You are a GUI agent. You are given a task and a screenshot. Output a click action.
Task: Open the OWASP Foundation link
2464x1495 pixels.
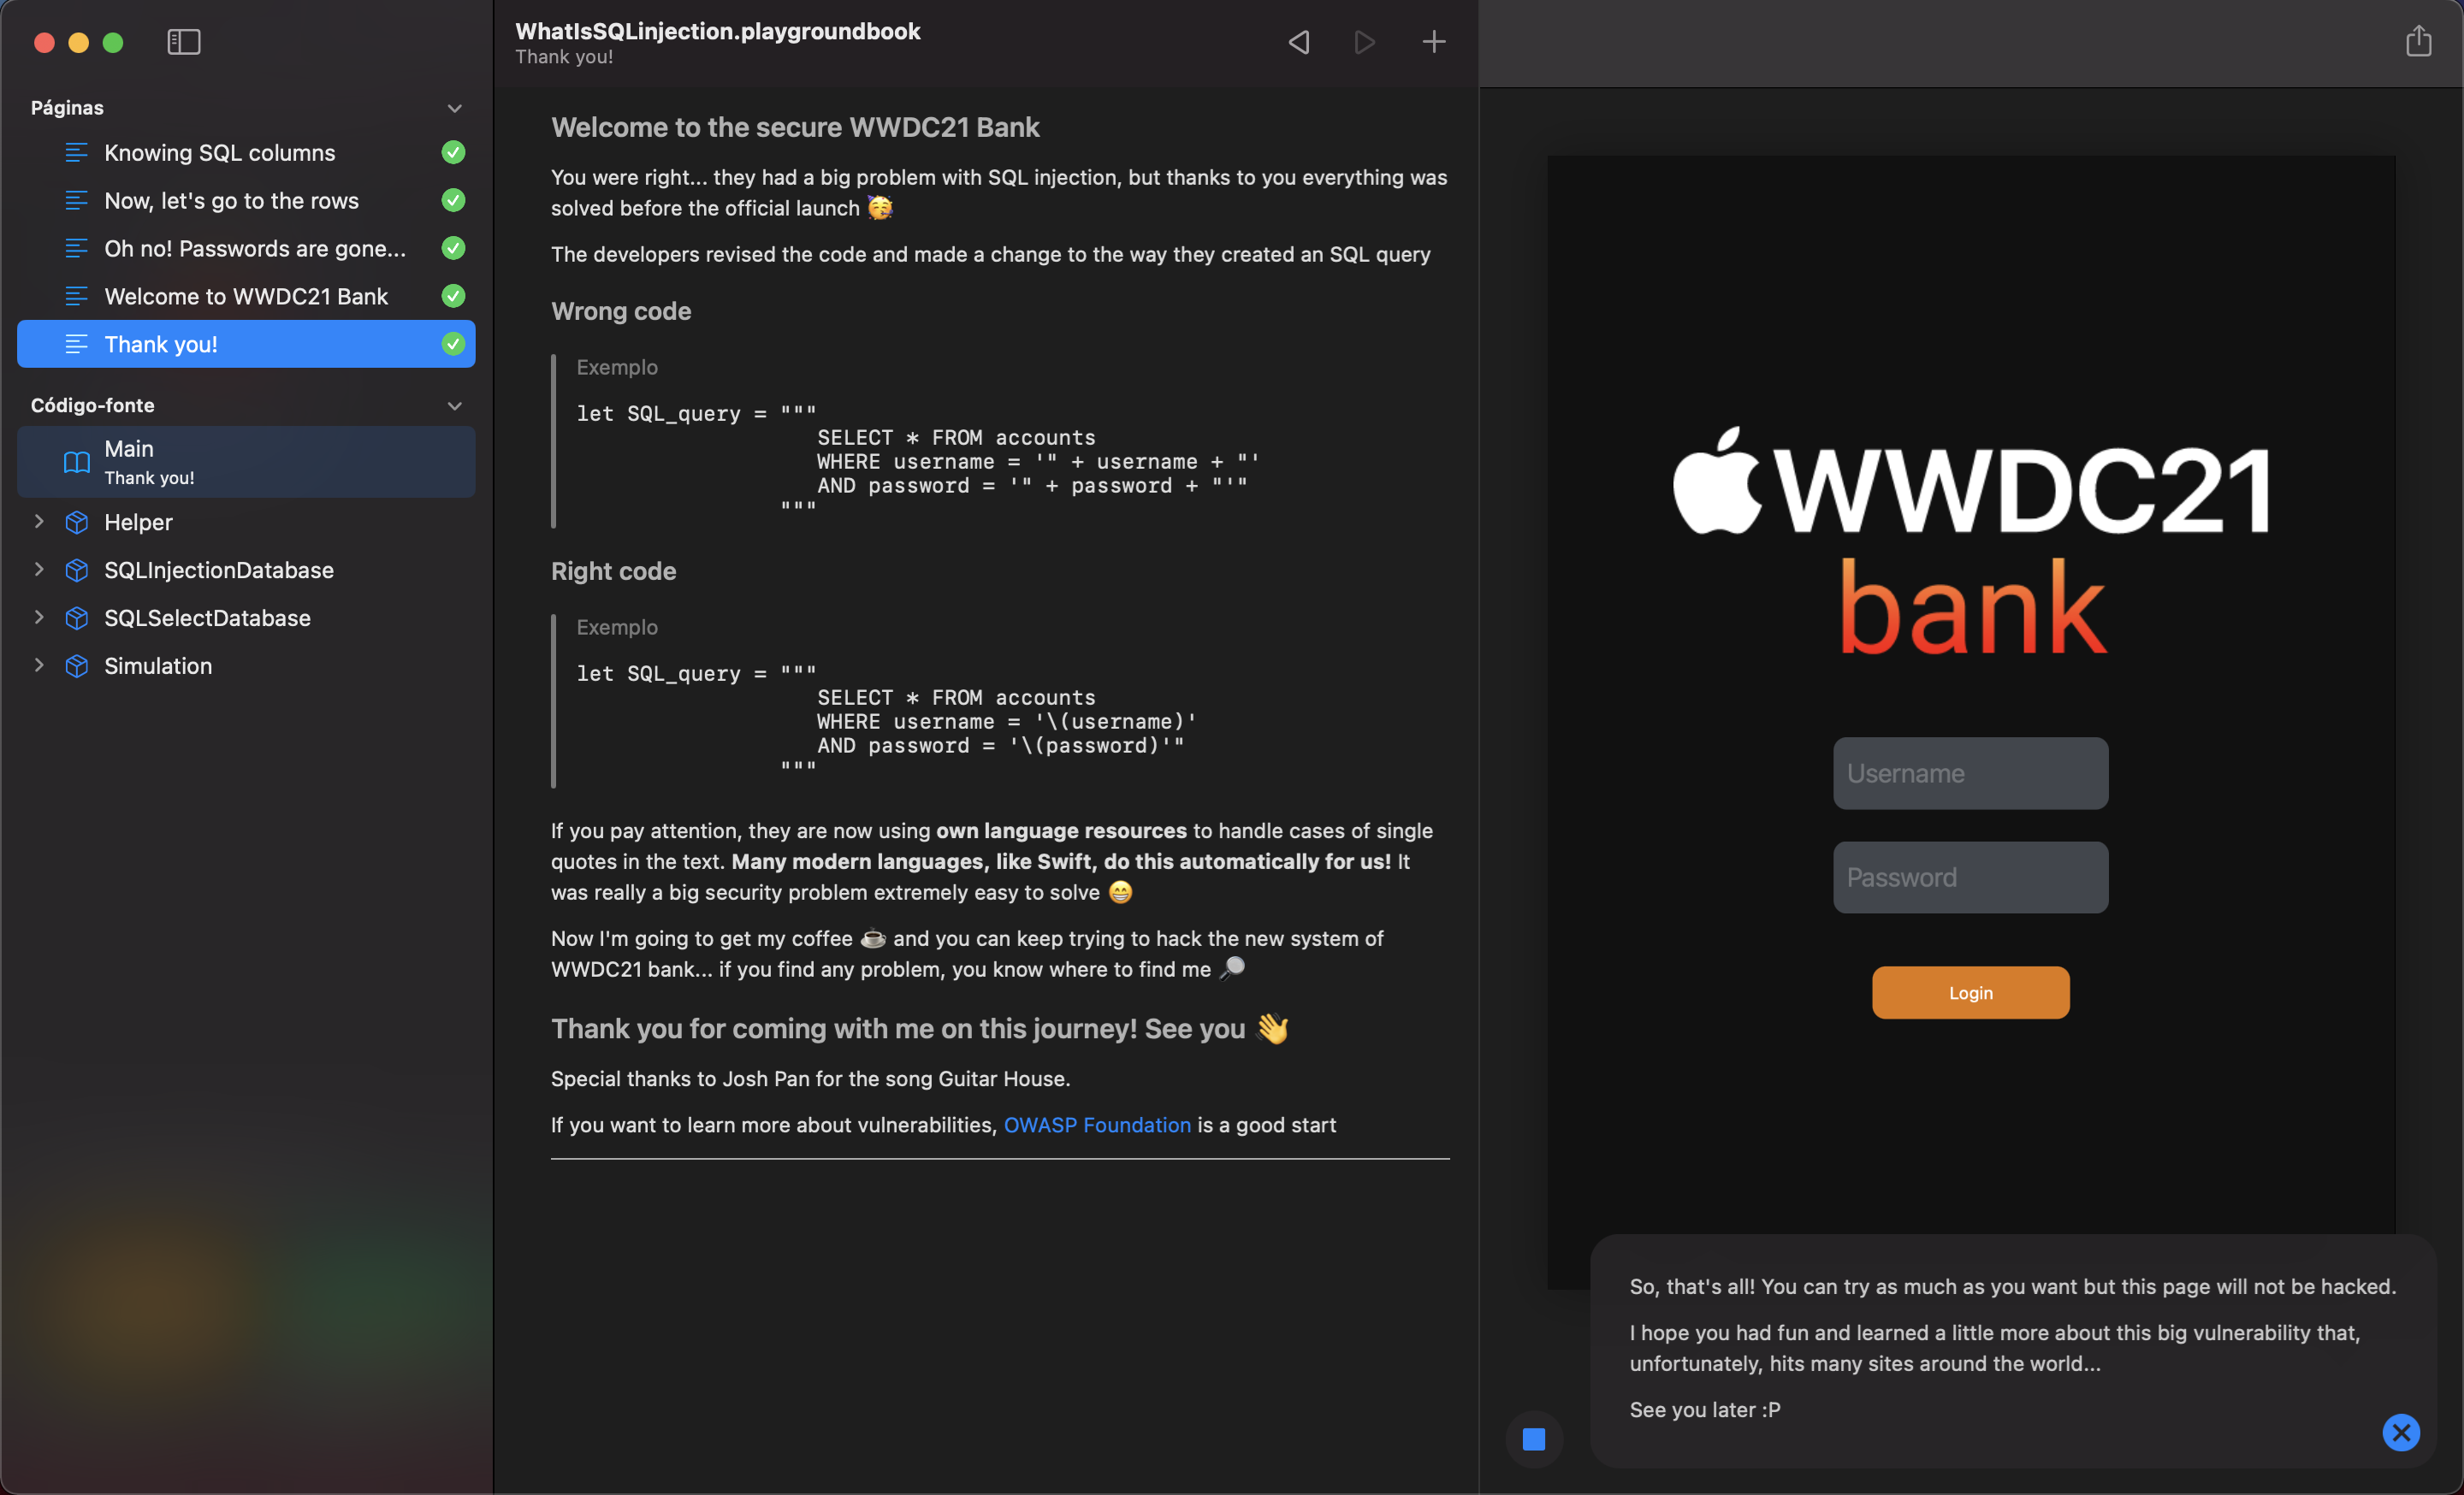click(1097, 1126)
